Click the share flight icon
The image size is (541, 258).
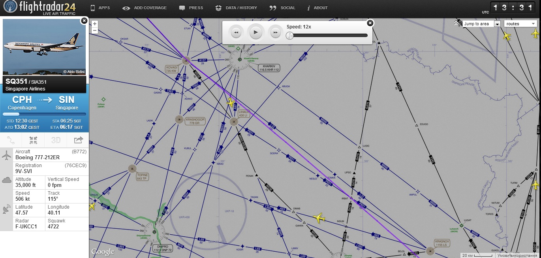coord(78,140)
